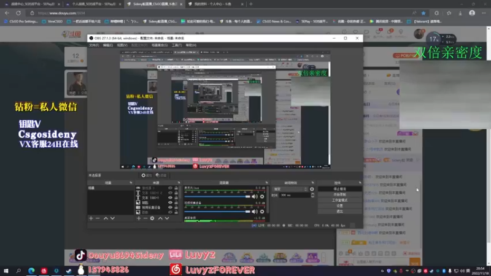Enable 工作室模式 studio mode
This screenshot has height=276, width=491.
[340, 201]
